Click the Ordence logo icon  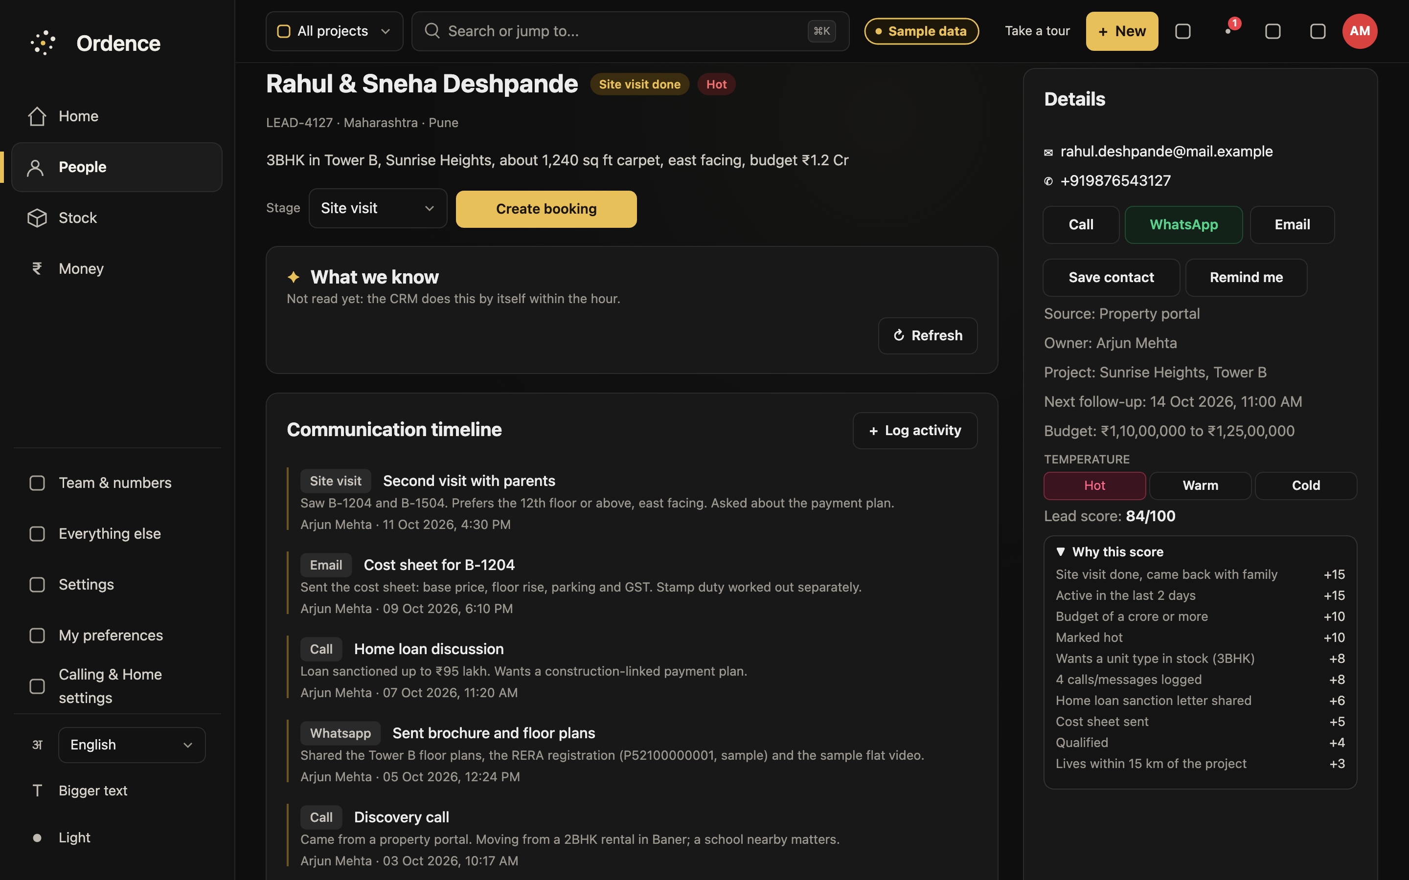tap(43, 43)
